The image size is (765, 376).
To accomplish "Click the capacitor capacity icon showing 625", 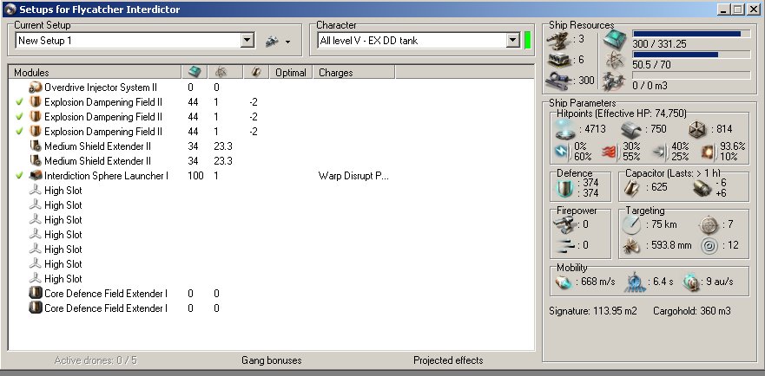I will (632, 188).
